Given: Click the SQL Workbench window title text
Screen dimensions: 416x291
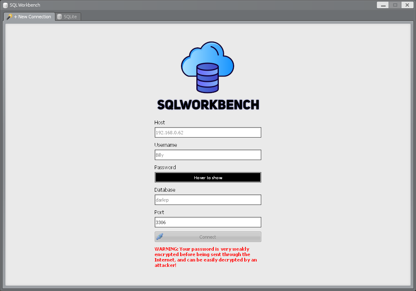Looking at the screenshot, I should point(25,5).
